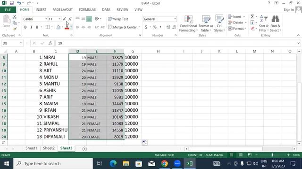The height and width of the screenshot is (169, 302).
Task: Open Sort & Filter menu
Action: click(263, 23)
